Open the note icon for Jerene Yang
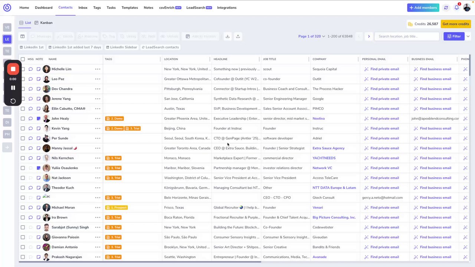This screenshot has width=475, height=267. (39, 99)
